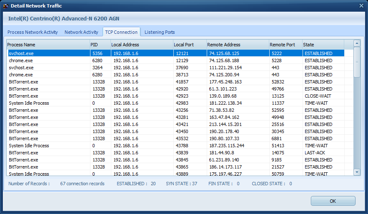368x214 pixels.
Task: Close the Detail Network Traffic dialog
Action: coord(361,6)
